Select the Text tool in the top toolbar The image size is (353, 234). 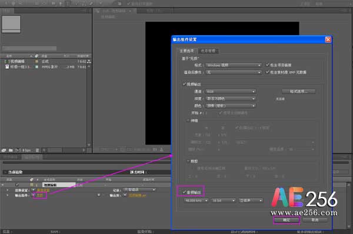(x=68, y=3)
